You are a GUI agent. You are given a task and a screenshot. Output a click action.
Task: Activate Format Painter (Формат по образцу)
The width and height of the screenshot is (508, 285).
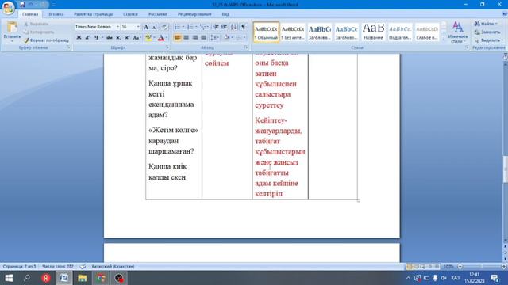46,40
